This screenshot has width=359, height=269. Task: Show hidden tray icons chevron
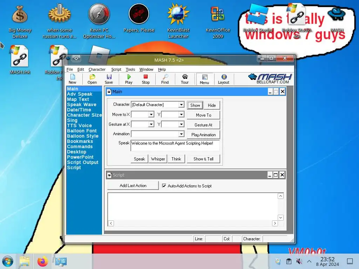coord(309,261)
